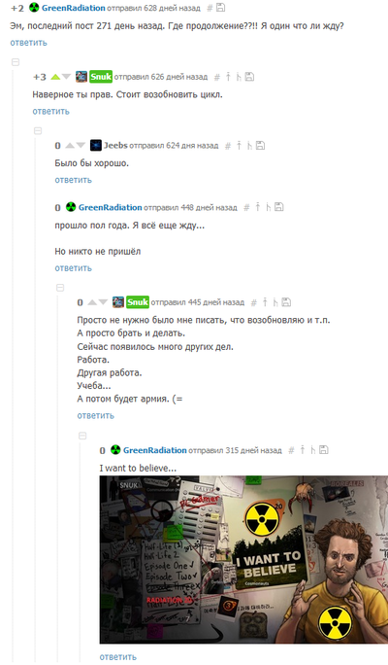
Task: Copy permalink hash of Jeebs's comment
Action: coord(228,146)
